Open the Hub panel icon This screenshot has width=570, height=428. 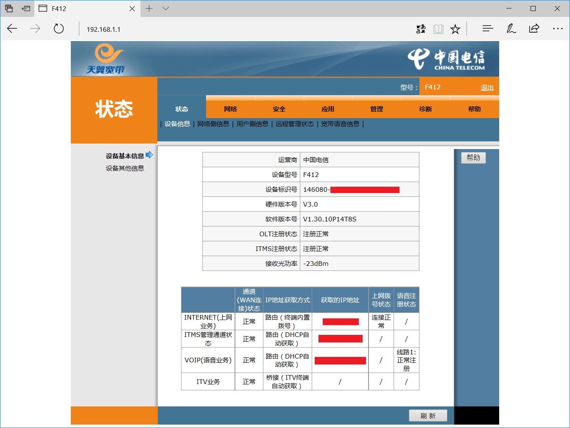coord(487,28)
